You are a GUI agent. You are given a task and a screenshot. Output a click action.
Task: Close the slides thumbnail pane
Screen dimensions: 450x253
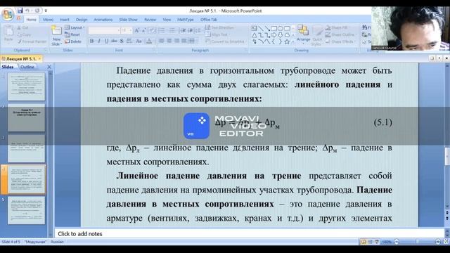coord(49,67)
